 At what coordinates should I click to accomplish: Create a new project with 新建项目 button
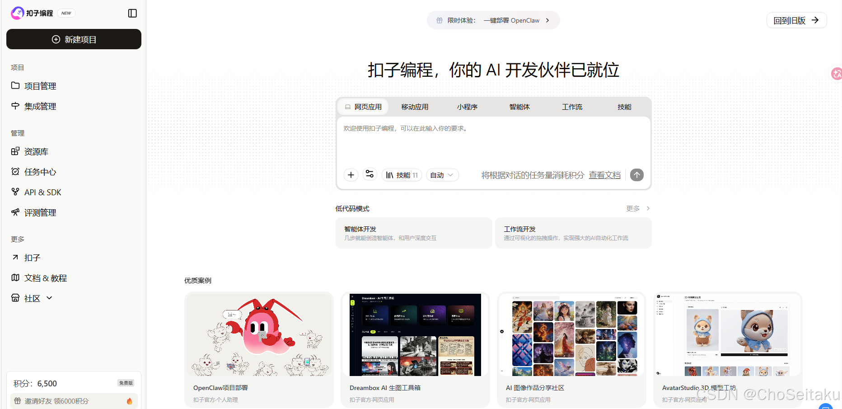(x=74, y=39)
